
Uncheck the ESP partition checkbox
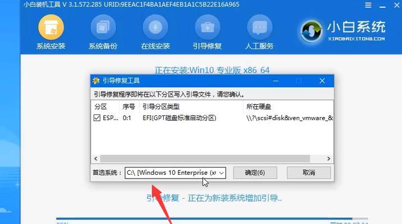pos(97,118)
